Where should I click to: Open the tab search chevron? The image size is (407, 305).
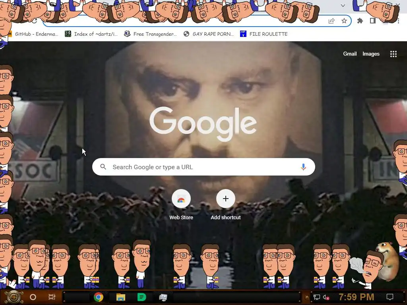point(343,6)
